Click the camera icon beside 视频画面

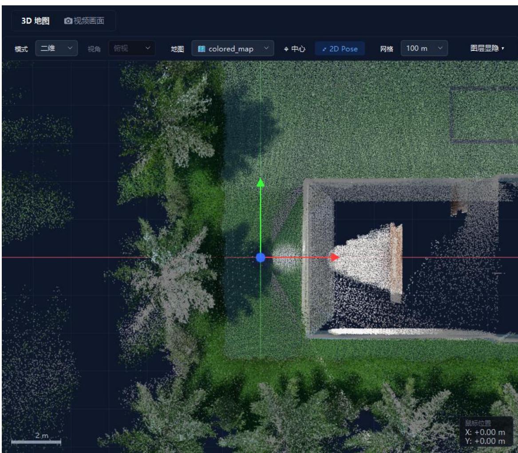pos(68,21)
